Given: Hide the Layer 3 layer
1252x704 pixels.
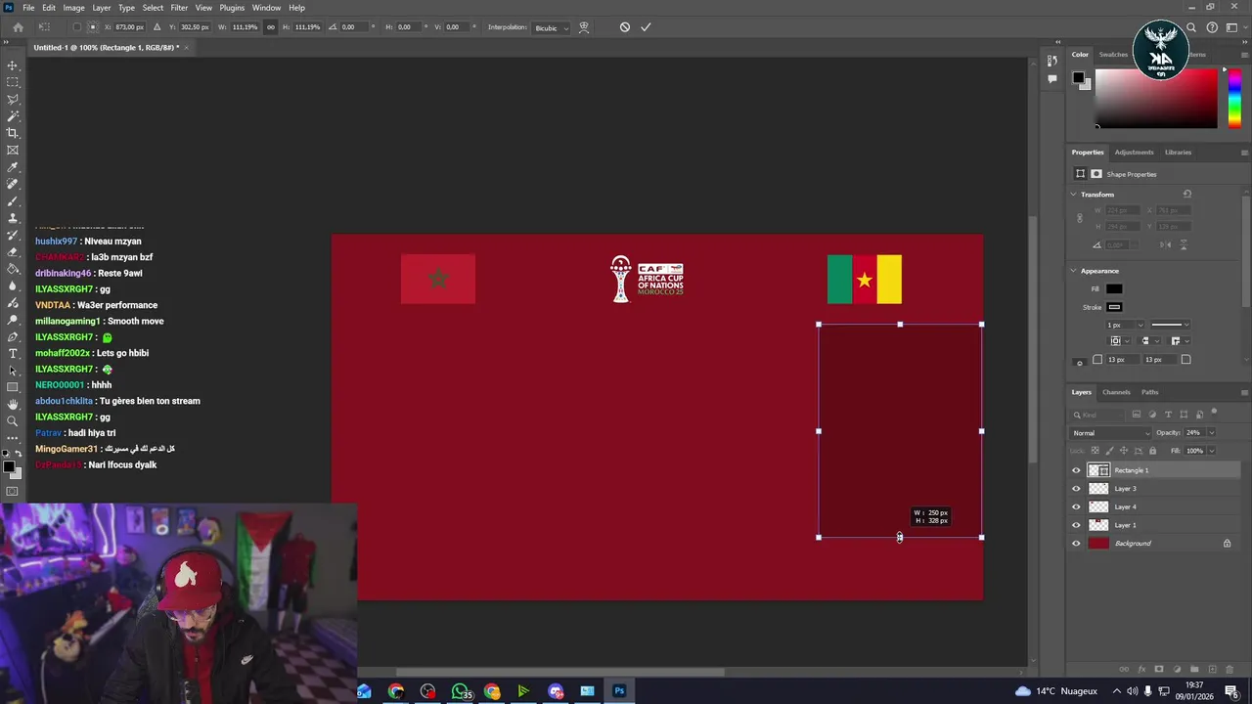Looking at the screenshot, I should click(1076, 489).
